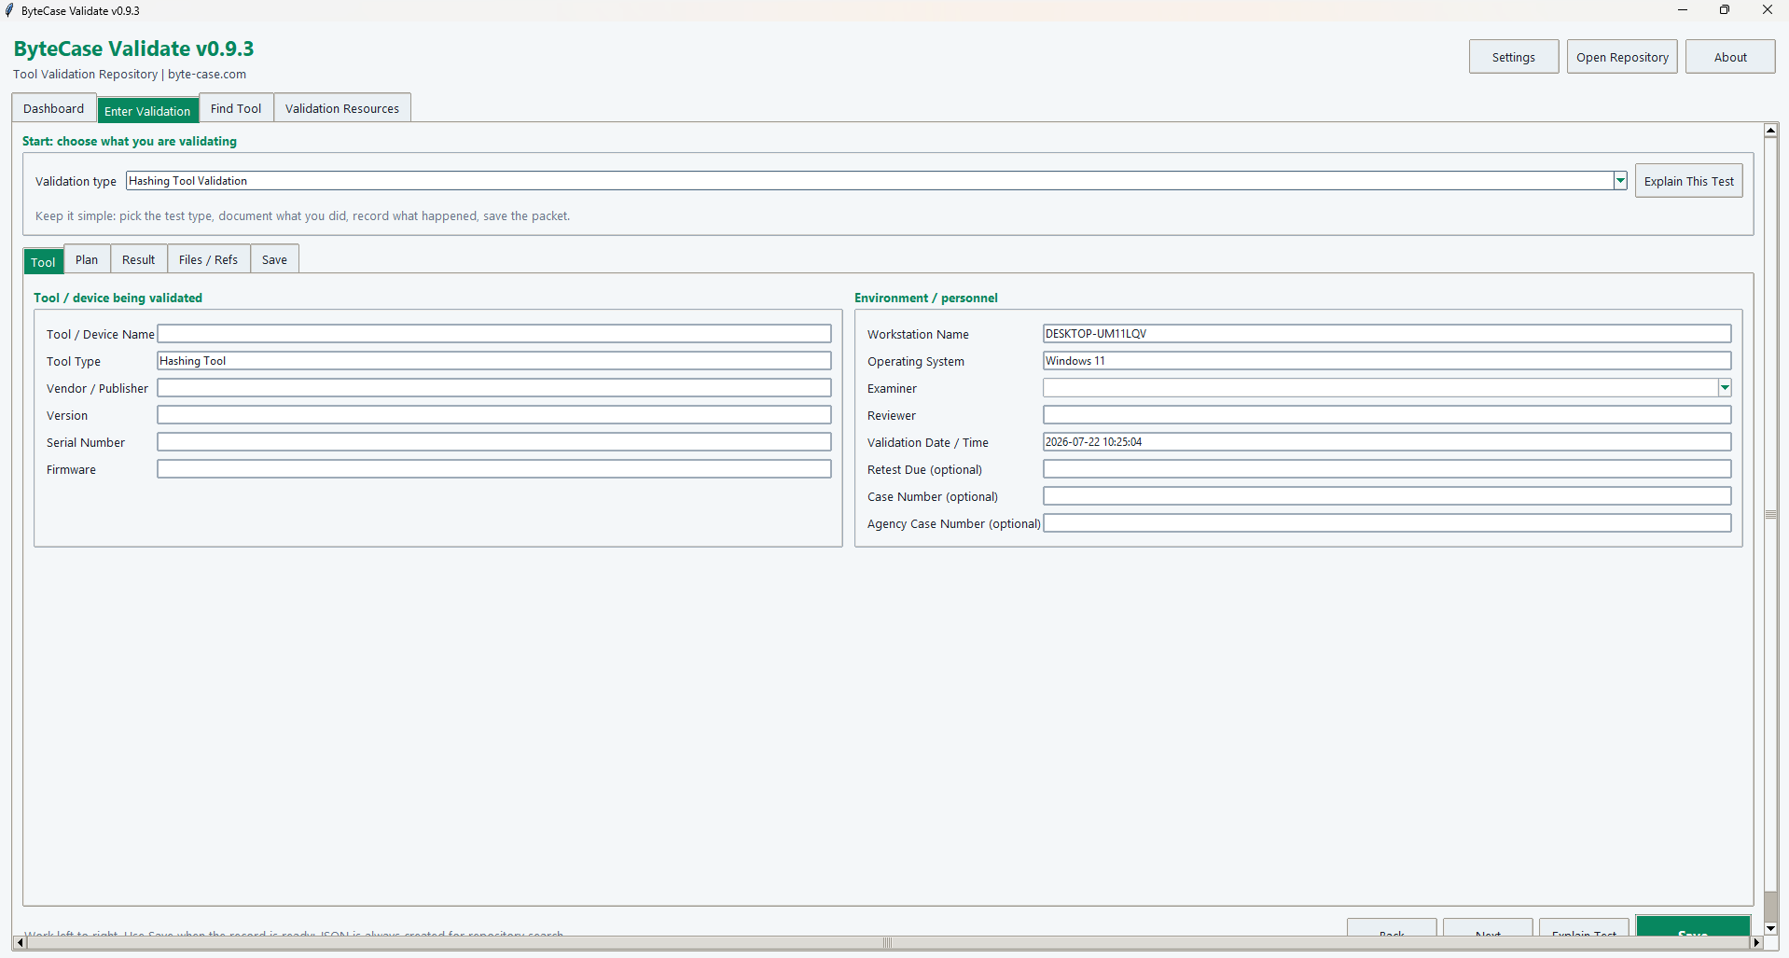Switch to the Plan sub-tab
This screenshot has width=1789, height=958.
click(87, 259)
